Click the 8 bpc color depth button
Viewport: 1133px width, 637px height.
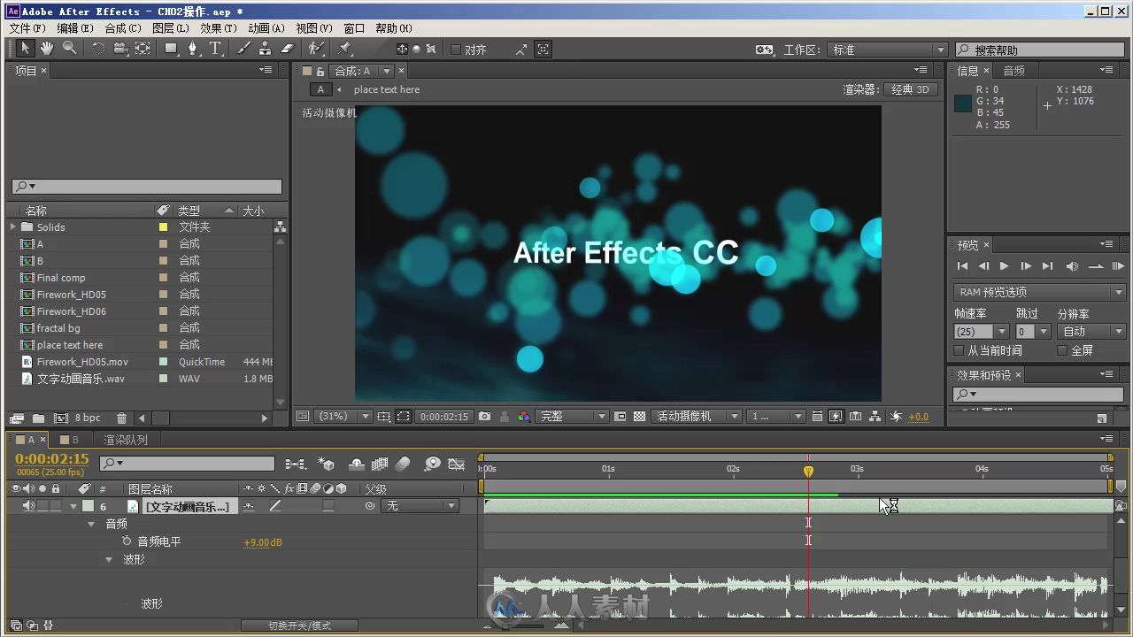pos(88,418)
